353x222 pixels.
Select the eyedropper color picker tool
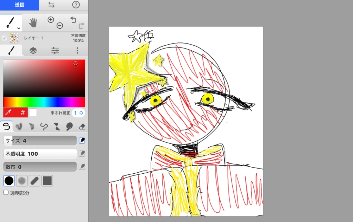[8, 113]
